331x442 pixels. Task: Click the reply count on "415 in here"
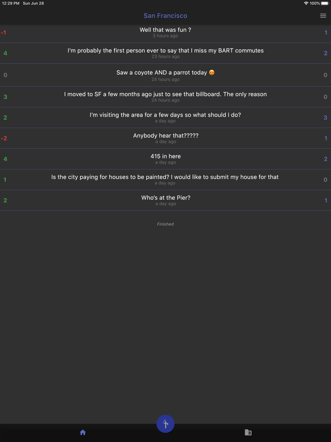325,159
